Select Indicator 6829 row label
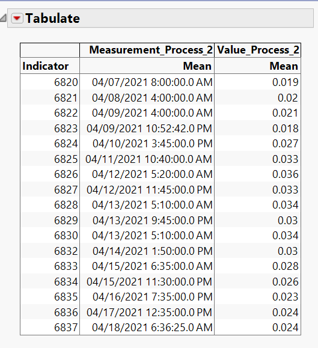 (66, 221)
